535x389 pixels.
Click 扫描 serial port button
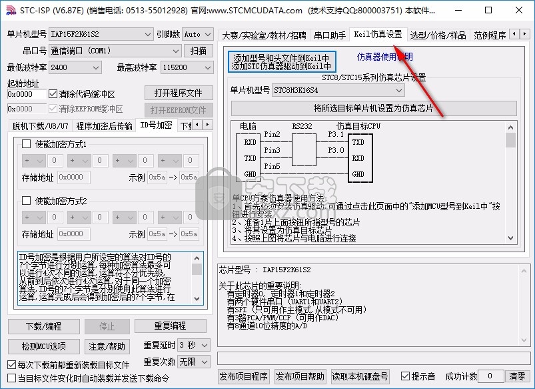199,51
